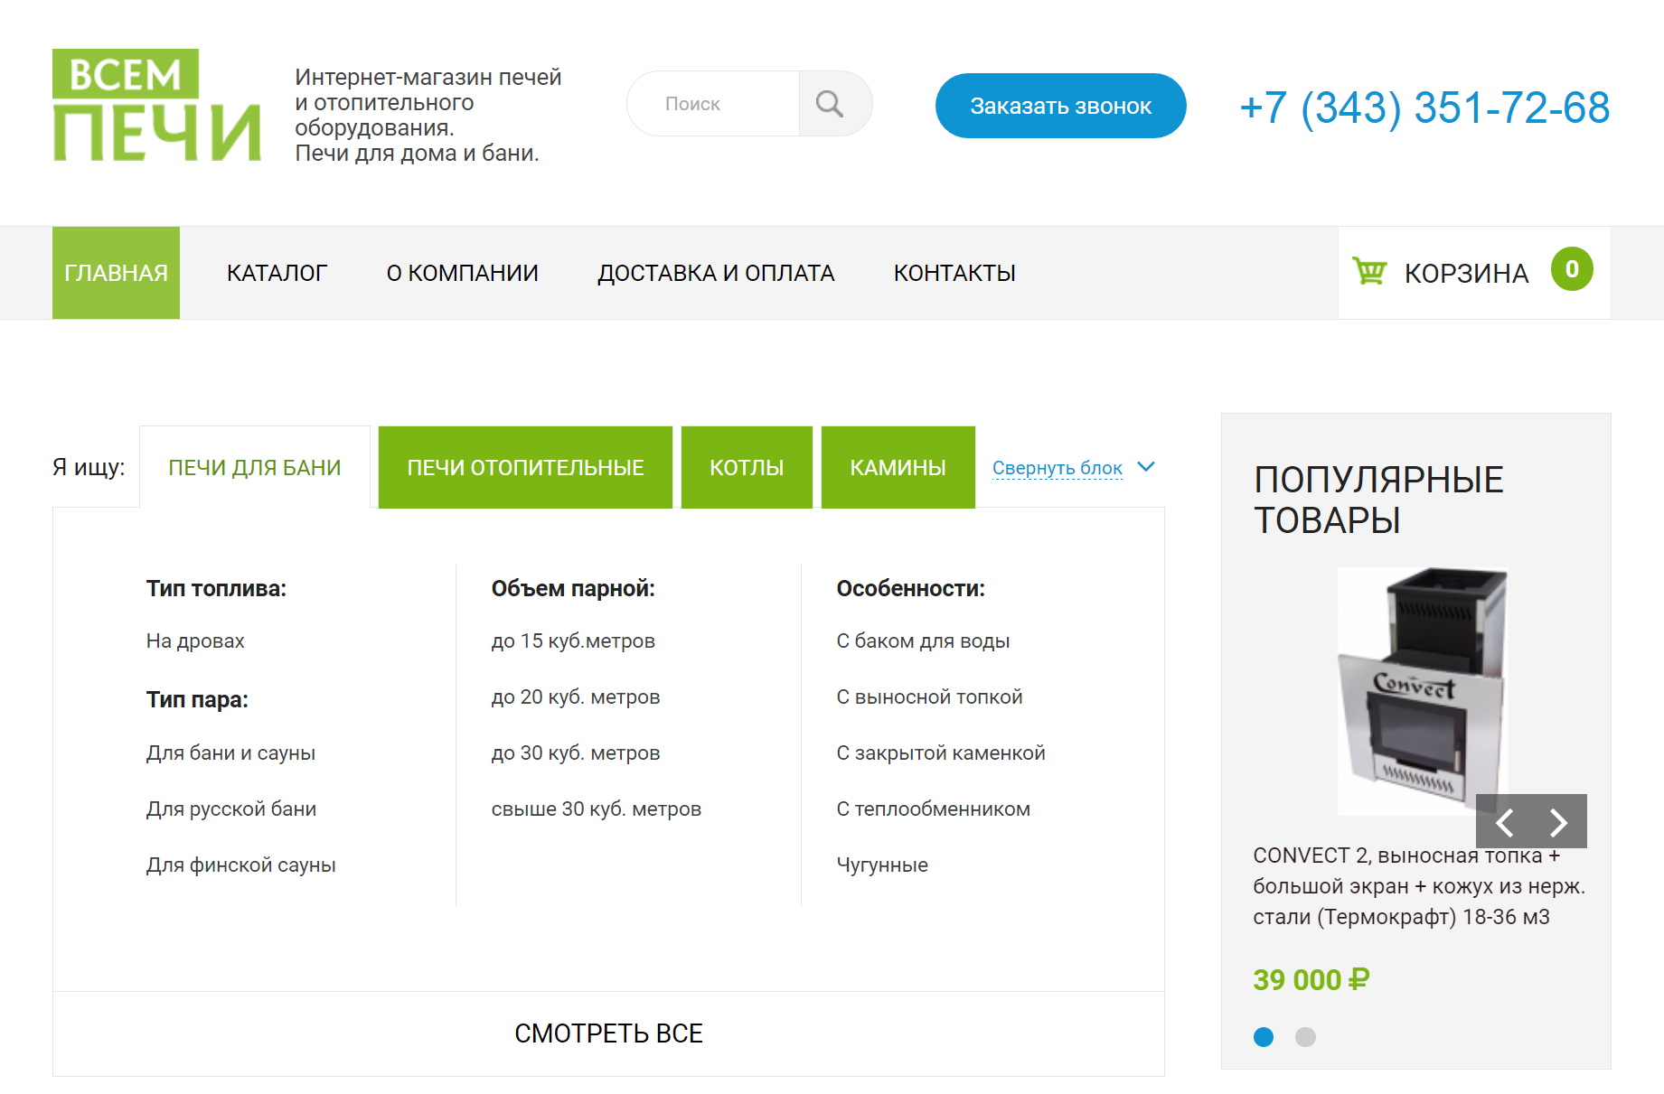Open the shopping cart icon
This screenshot has width=1664, height=1094.
[x=1369, y=271]
